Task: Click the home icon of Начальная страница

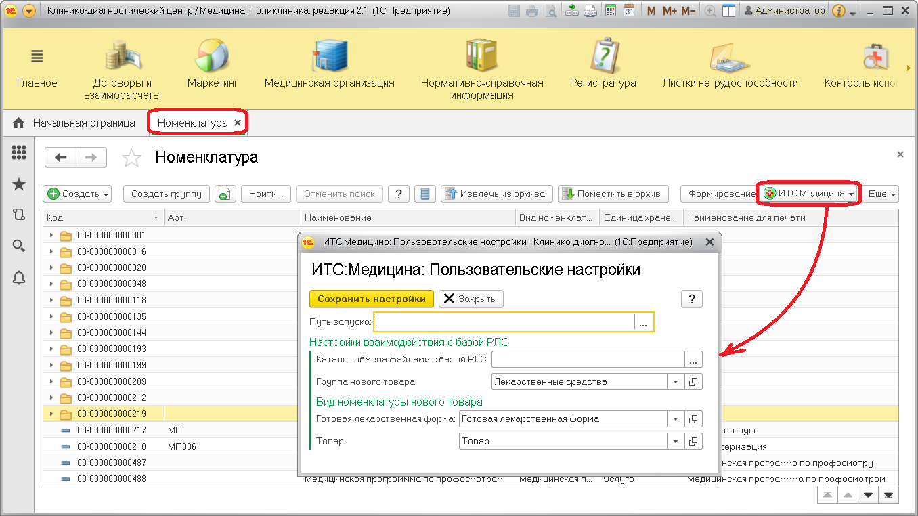Action: (x=19, y=123)
